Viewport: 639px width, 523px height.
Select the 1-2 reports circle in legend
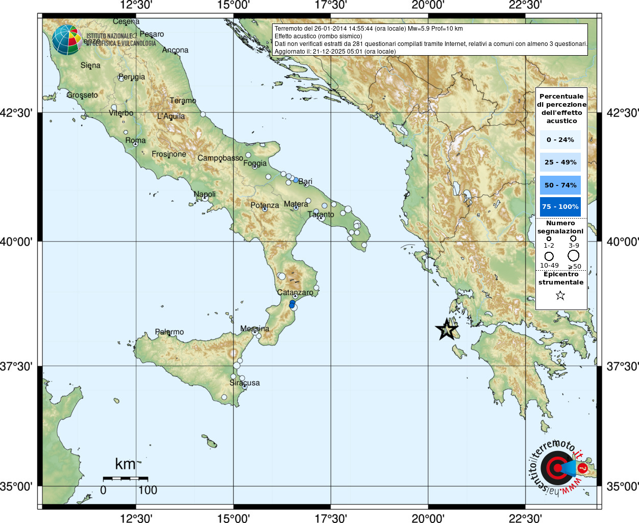tap(549, 239)
